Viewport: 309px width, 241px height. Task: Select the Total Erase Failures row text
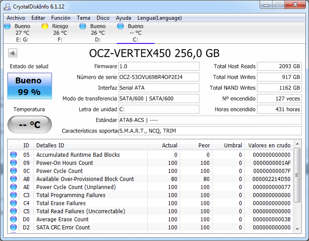[x=61, y=203]
